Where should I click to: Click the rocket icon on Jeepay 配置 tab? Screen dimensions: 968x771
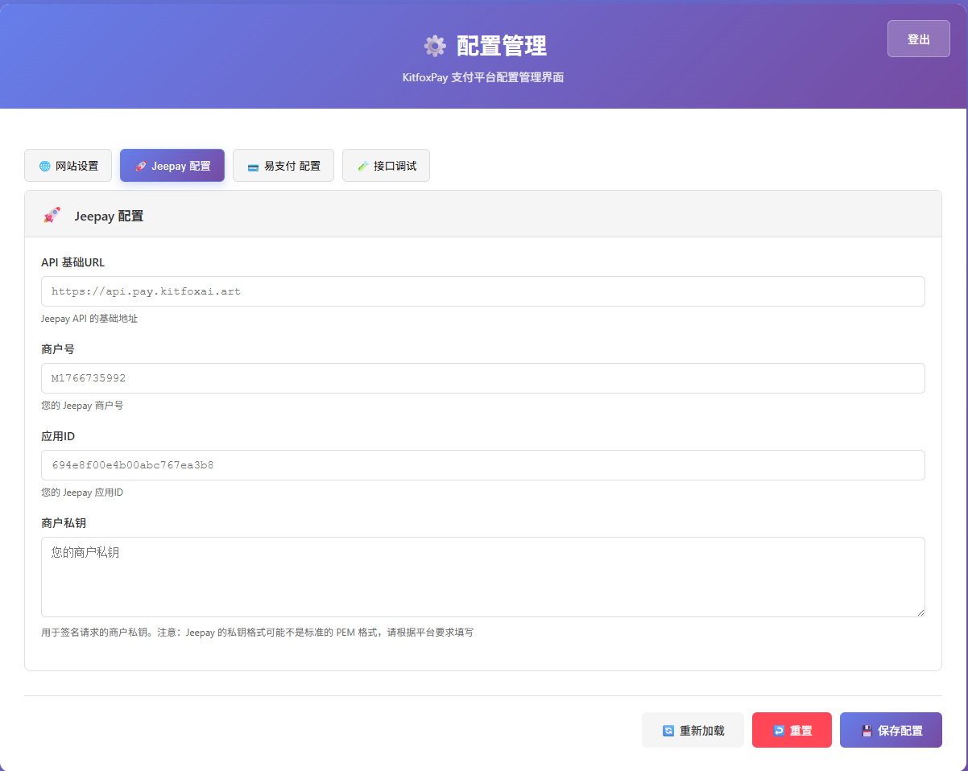coord(141,167)
